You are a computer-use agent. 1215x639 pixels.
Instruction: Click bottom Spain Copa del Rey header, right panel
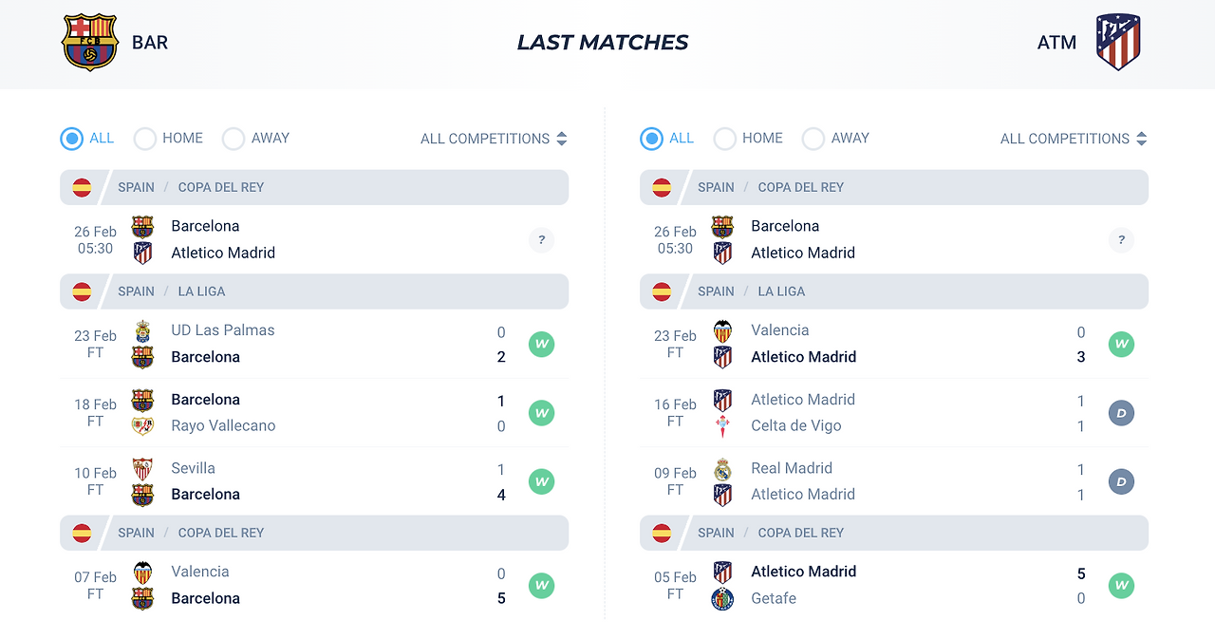click(894, 533)
